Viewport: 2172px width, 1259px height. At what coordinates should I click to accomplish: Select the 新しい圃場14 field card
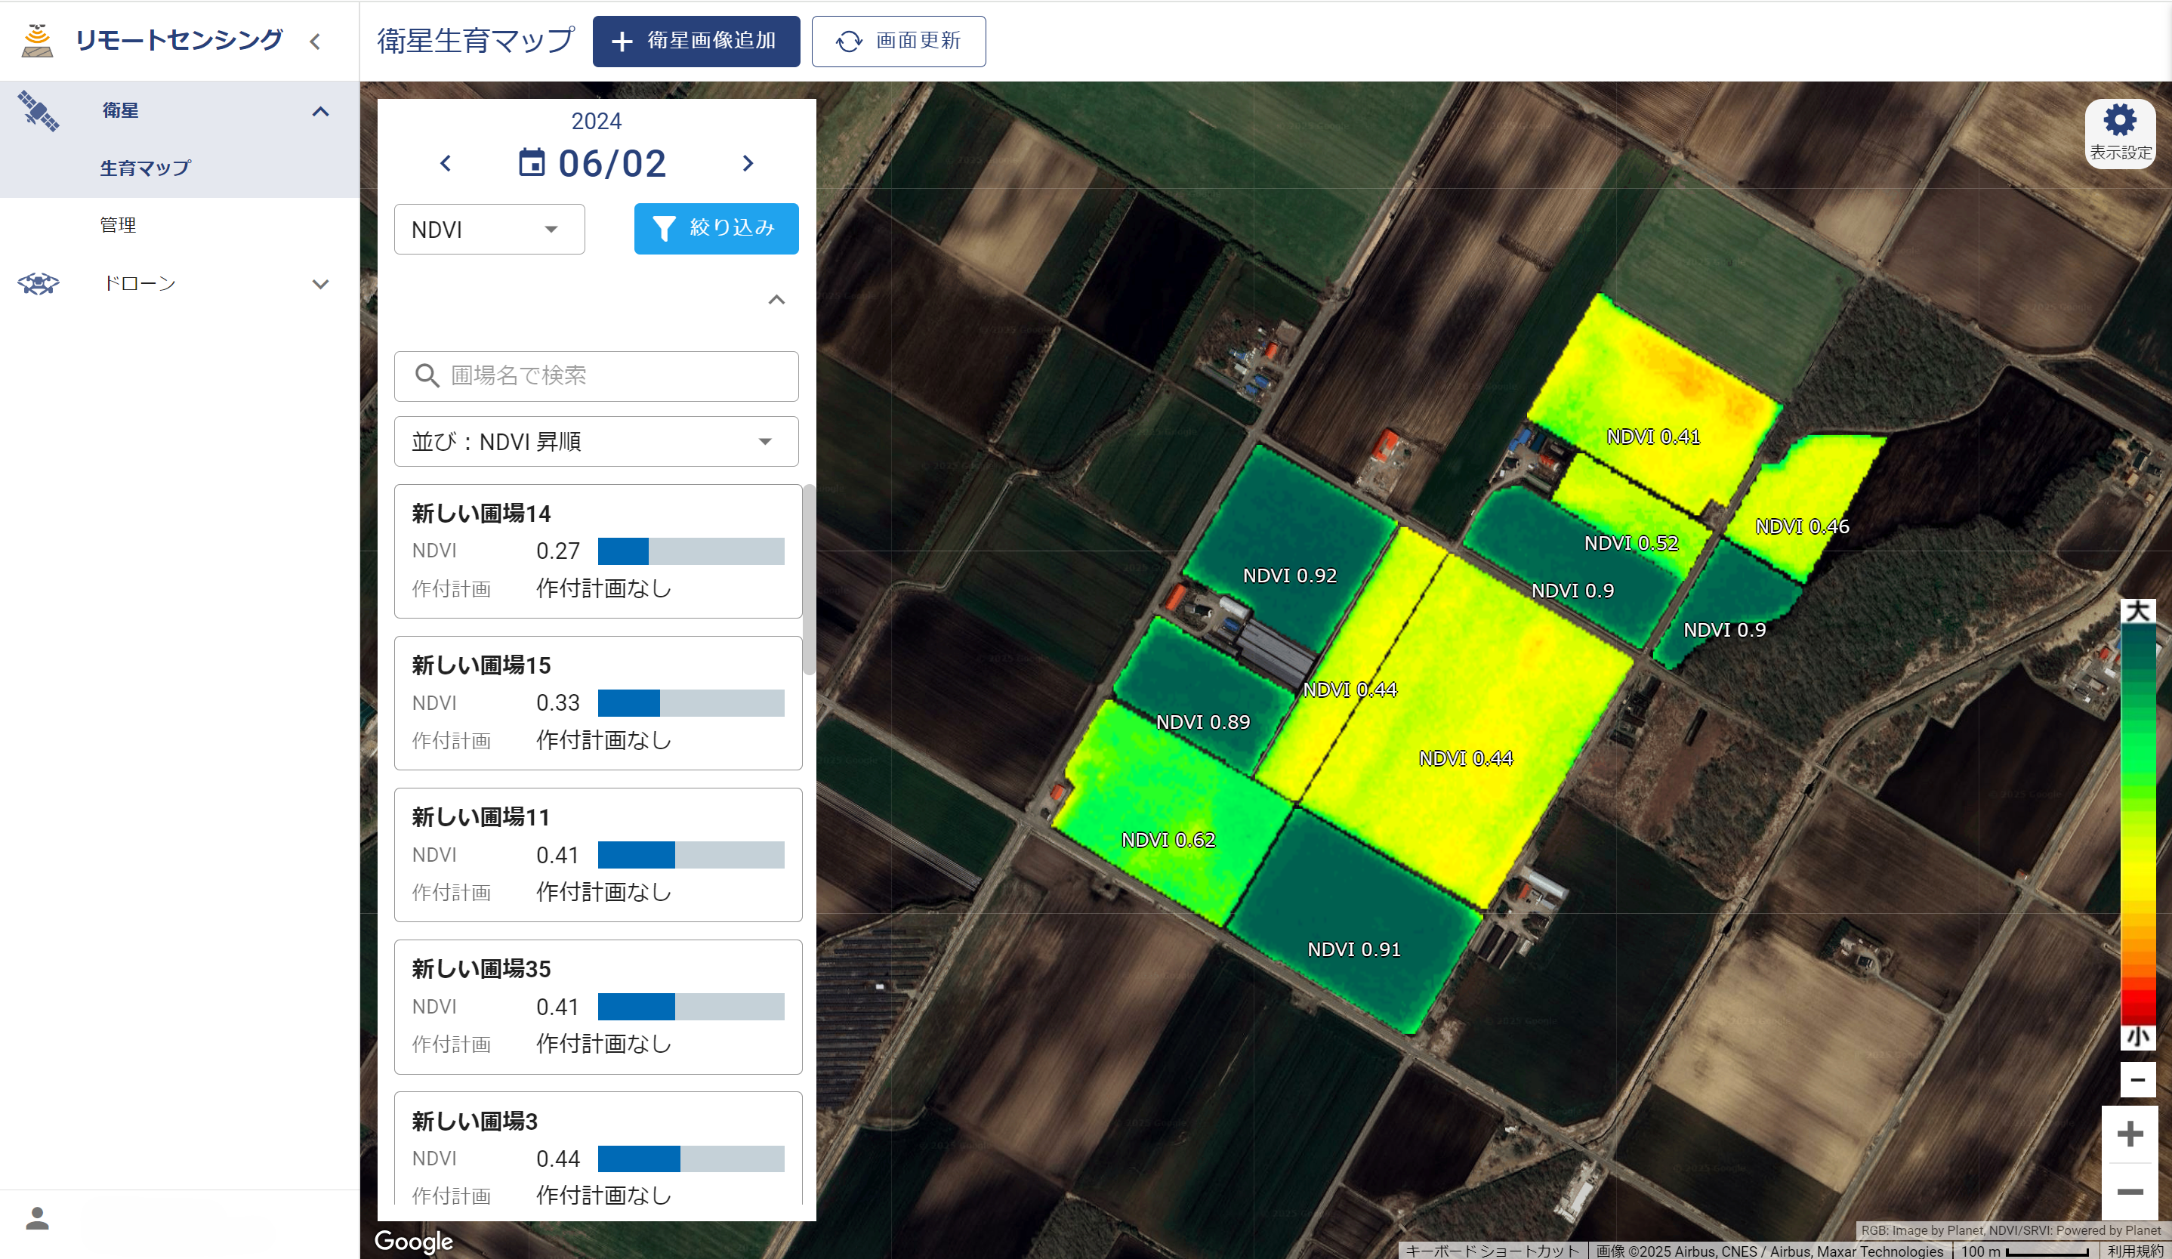pyautogui.click(x=597, y=551)
